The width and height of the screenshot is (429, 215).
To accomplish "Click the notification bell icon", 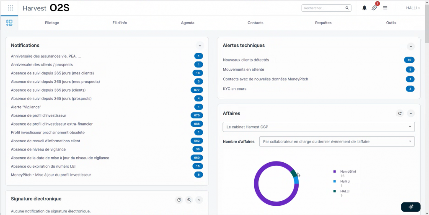I will pos(364,8).
